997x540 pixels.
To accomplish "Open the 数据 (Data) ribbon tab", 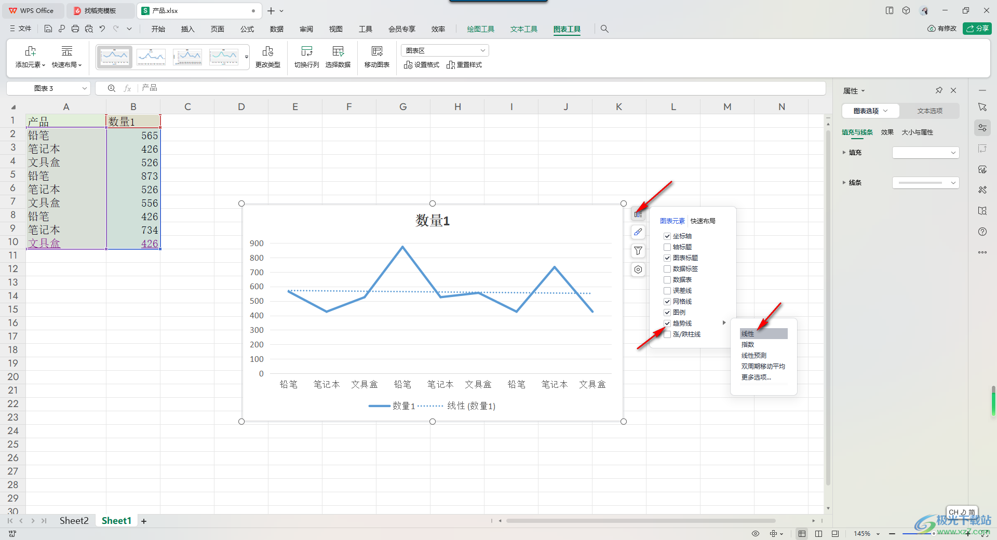I will [277, 29].
